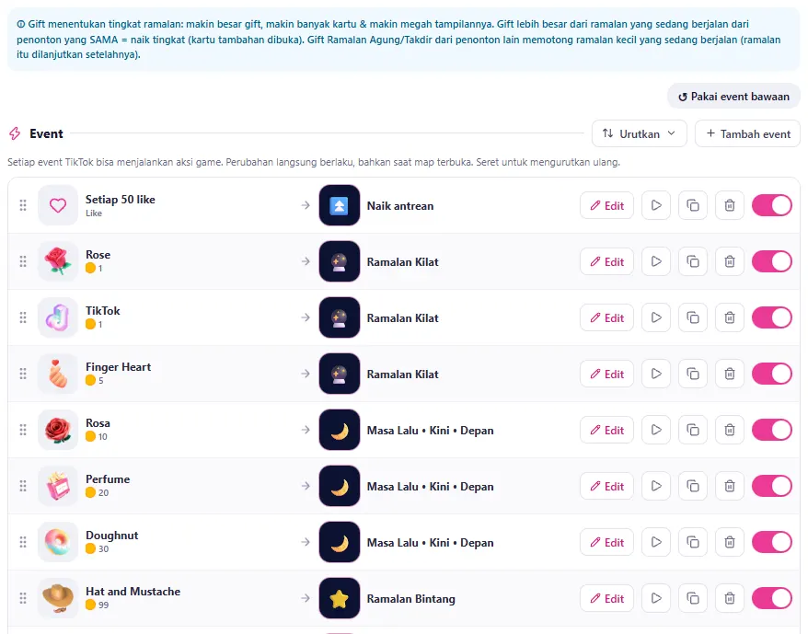Click the Rosa gift icon

click(x=58, y=430)
